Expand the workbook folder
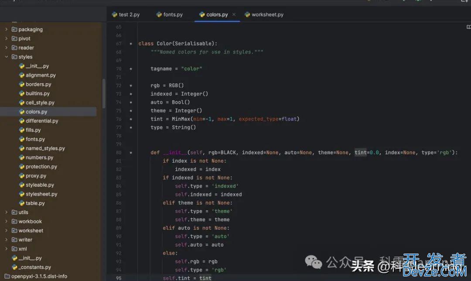Screen dimensions: 471x281 tap(6, 222)
